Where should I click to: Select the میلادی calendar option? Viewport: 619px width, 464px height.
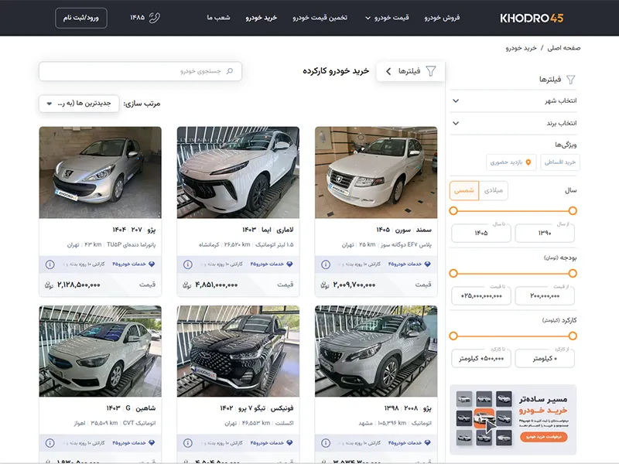click(494, 190)
